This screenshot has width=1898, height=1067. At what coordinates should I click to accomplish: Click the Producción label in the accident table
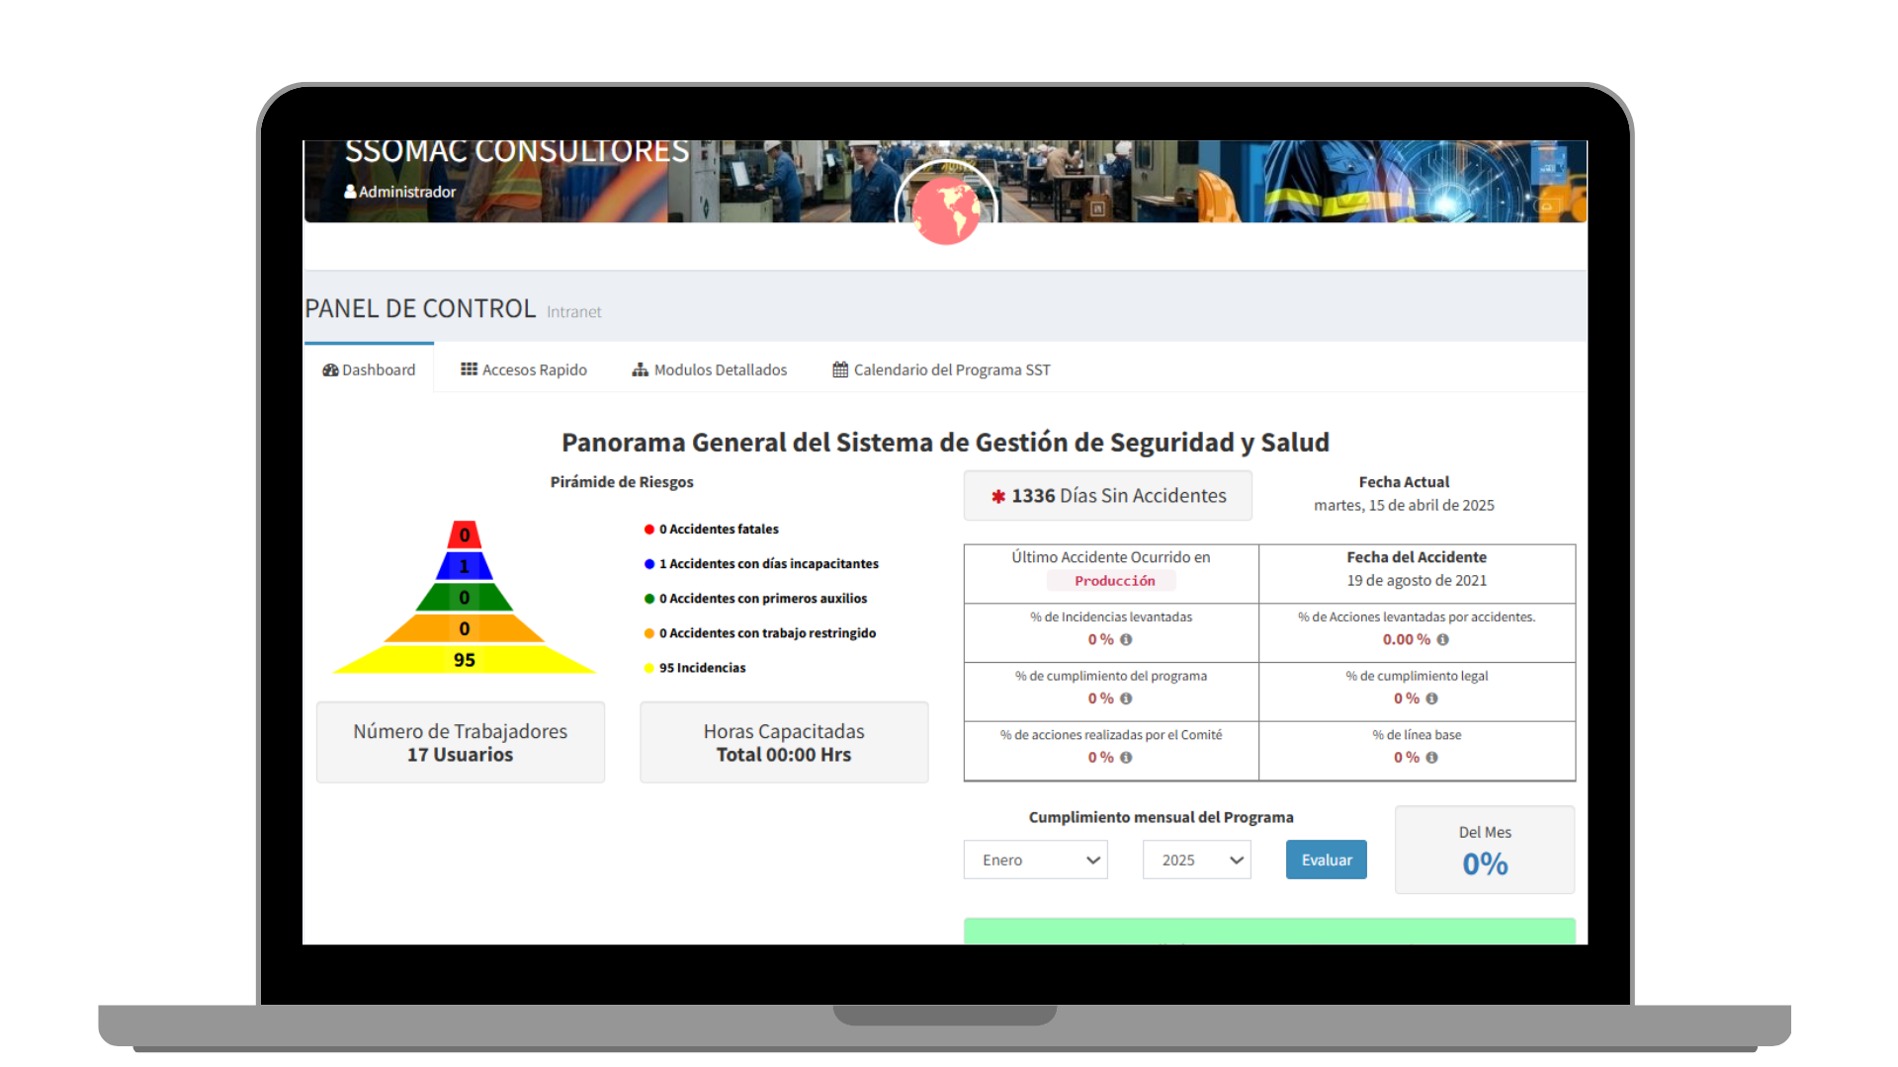coord(1111,580)
